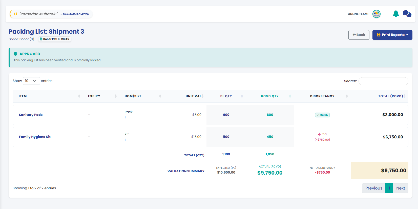The height and width of the screenshot is (209, 418).
Task: Open the Show entries count dropdown
Action: 31,81
